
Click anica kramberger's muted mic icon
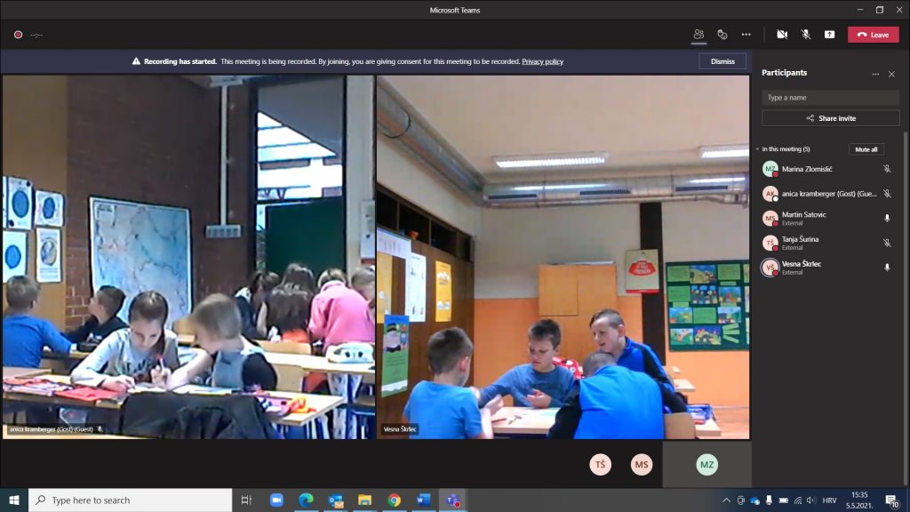(x=887, y=194)
